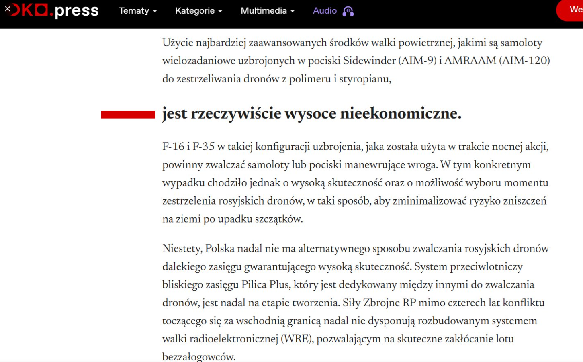Image resolution: width=583 pixels, height=362 pixels.
Task: Click the paragraph starting with 'Użycie najbardziej'
Action: pos(356,61)
